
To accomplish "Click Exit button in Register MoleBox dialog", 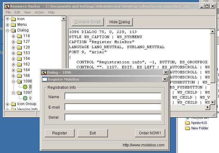I will [x=93, y=133].
